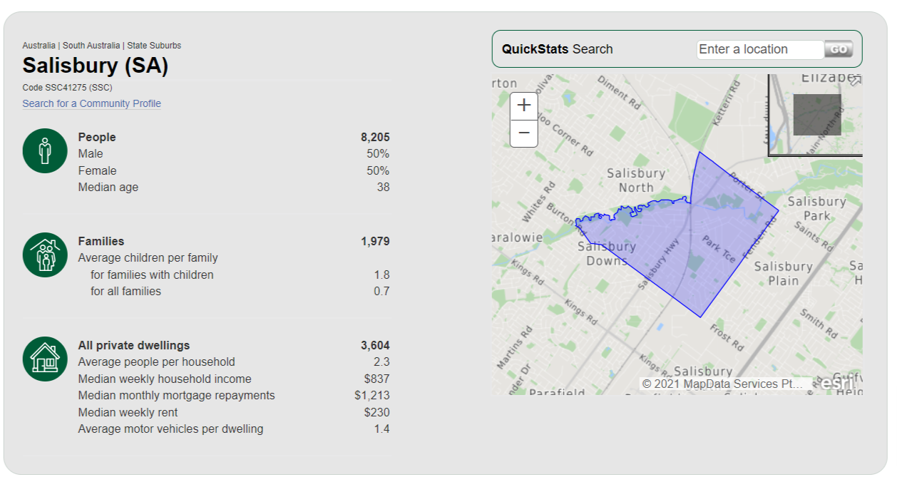Click the Salisbury North map label

point(636,180)
